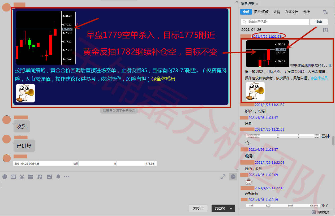The image size is (335, 216).
Task: Open the folder icon to send file
Action: (31, 177)
